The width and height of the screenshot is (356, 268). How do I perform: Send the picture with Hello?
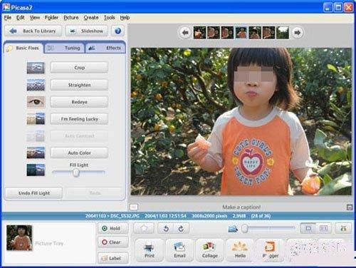point(240,250)
